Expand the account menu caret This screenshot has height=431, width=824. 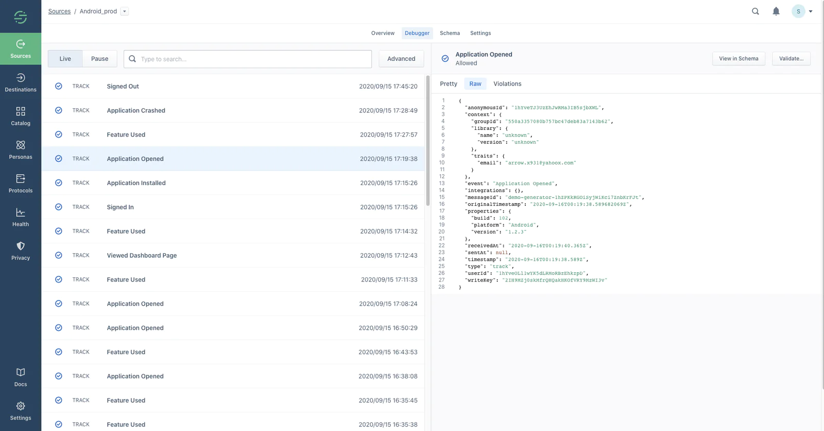point(811,11)
